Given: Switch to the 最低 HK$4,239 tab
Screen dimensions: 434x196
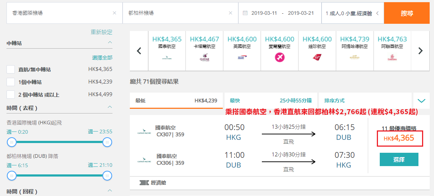Looking at the screenshot, I should tap(176, 101).
